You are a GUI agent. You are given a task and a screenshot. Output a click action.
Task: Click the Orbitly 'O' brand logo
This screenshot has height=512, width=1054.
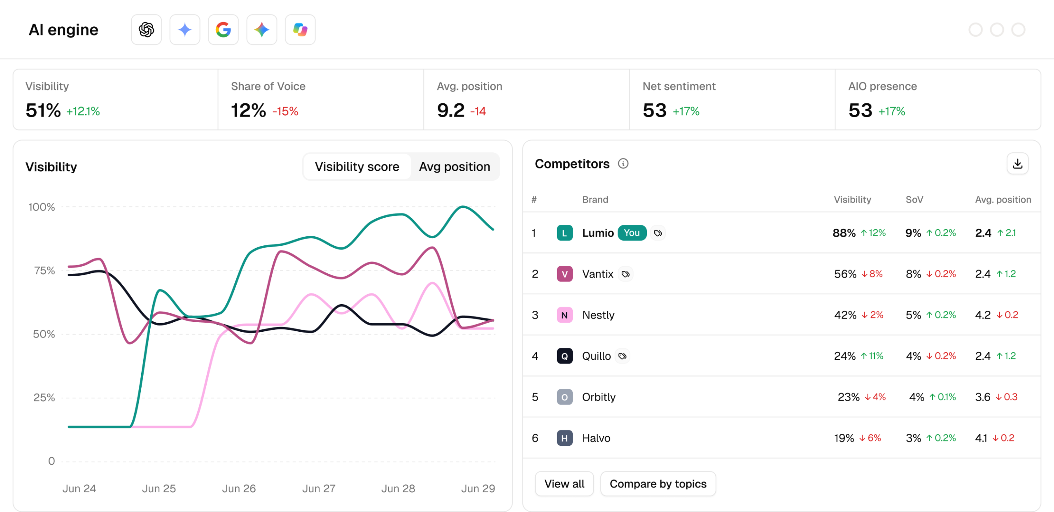(x=564, y=397)
